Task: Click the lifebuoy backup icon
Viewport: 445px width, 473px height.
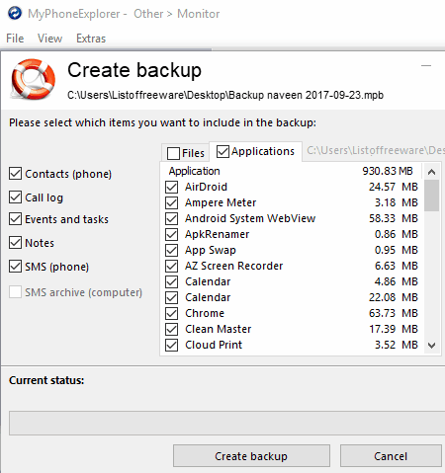Action: pos(33,79)
